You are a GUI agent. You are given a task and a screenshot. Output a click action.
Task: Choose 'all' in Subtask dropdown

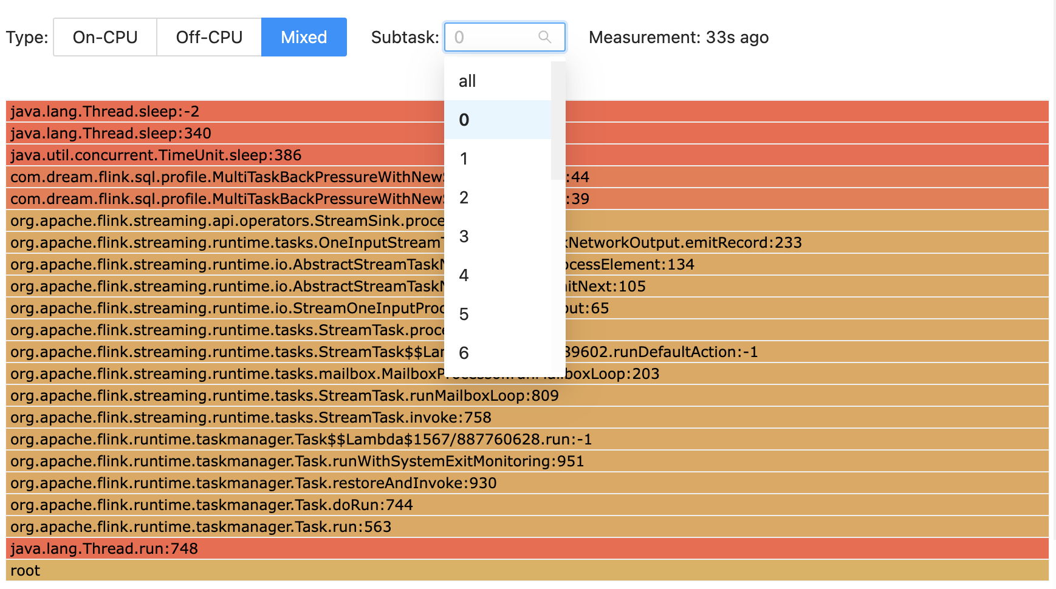(x=498, y=81)
